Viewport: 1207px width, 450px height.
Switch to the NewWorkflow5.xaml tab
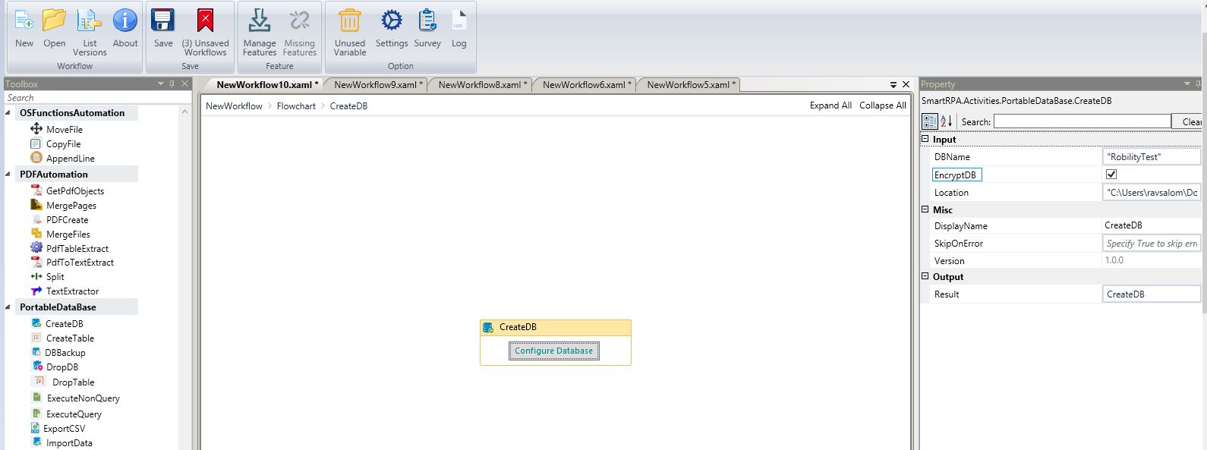[692, 84]
